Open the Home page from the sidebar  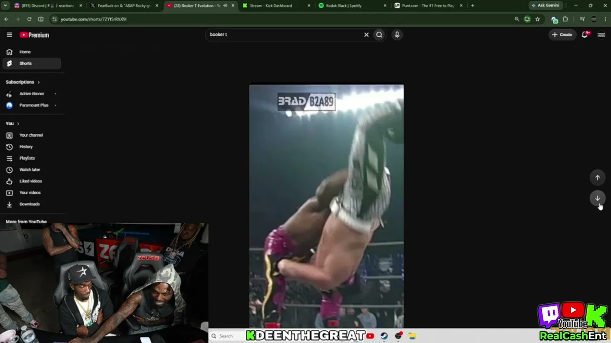[x=32, y=52]
